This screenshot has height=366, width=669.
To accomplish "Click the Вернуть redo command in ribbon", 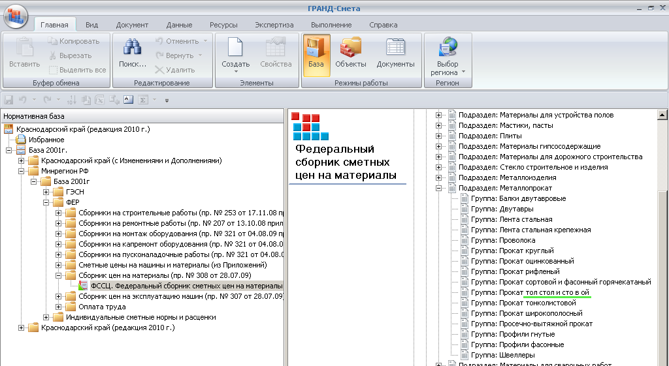I will coord(174,56).
